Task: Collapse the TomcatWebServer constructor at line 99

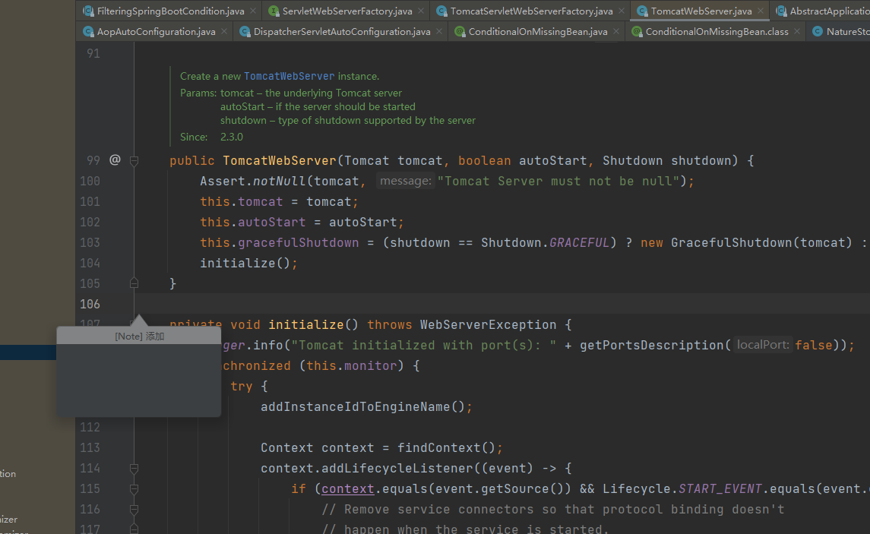Action: pyautogui.click(x=134, y=161)
